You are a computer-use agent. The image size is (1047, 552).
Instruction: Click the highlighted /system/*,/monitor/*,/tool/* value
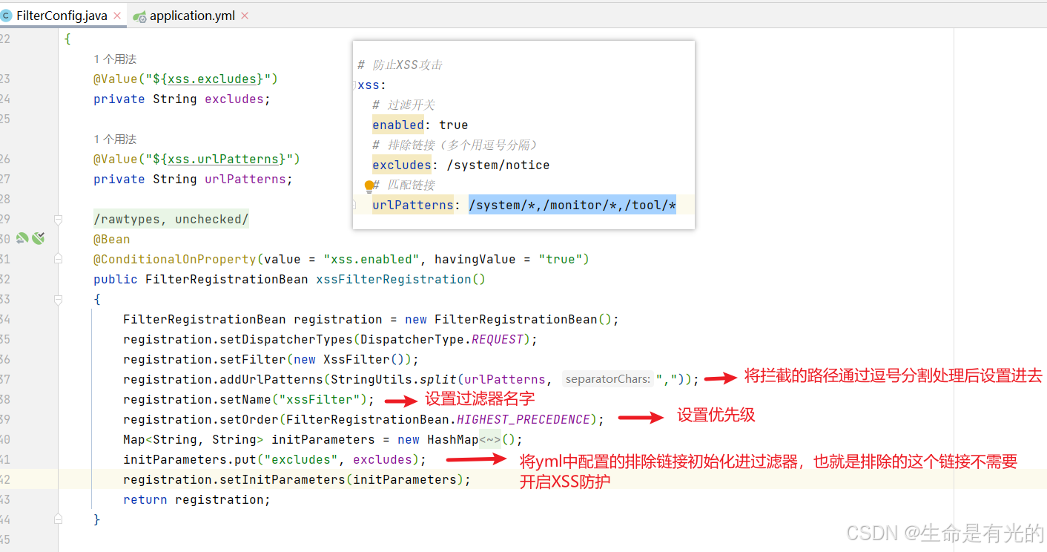pyautogui.click(x=572, y=205)
